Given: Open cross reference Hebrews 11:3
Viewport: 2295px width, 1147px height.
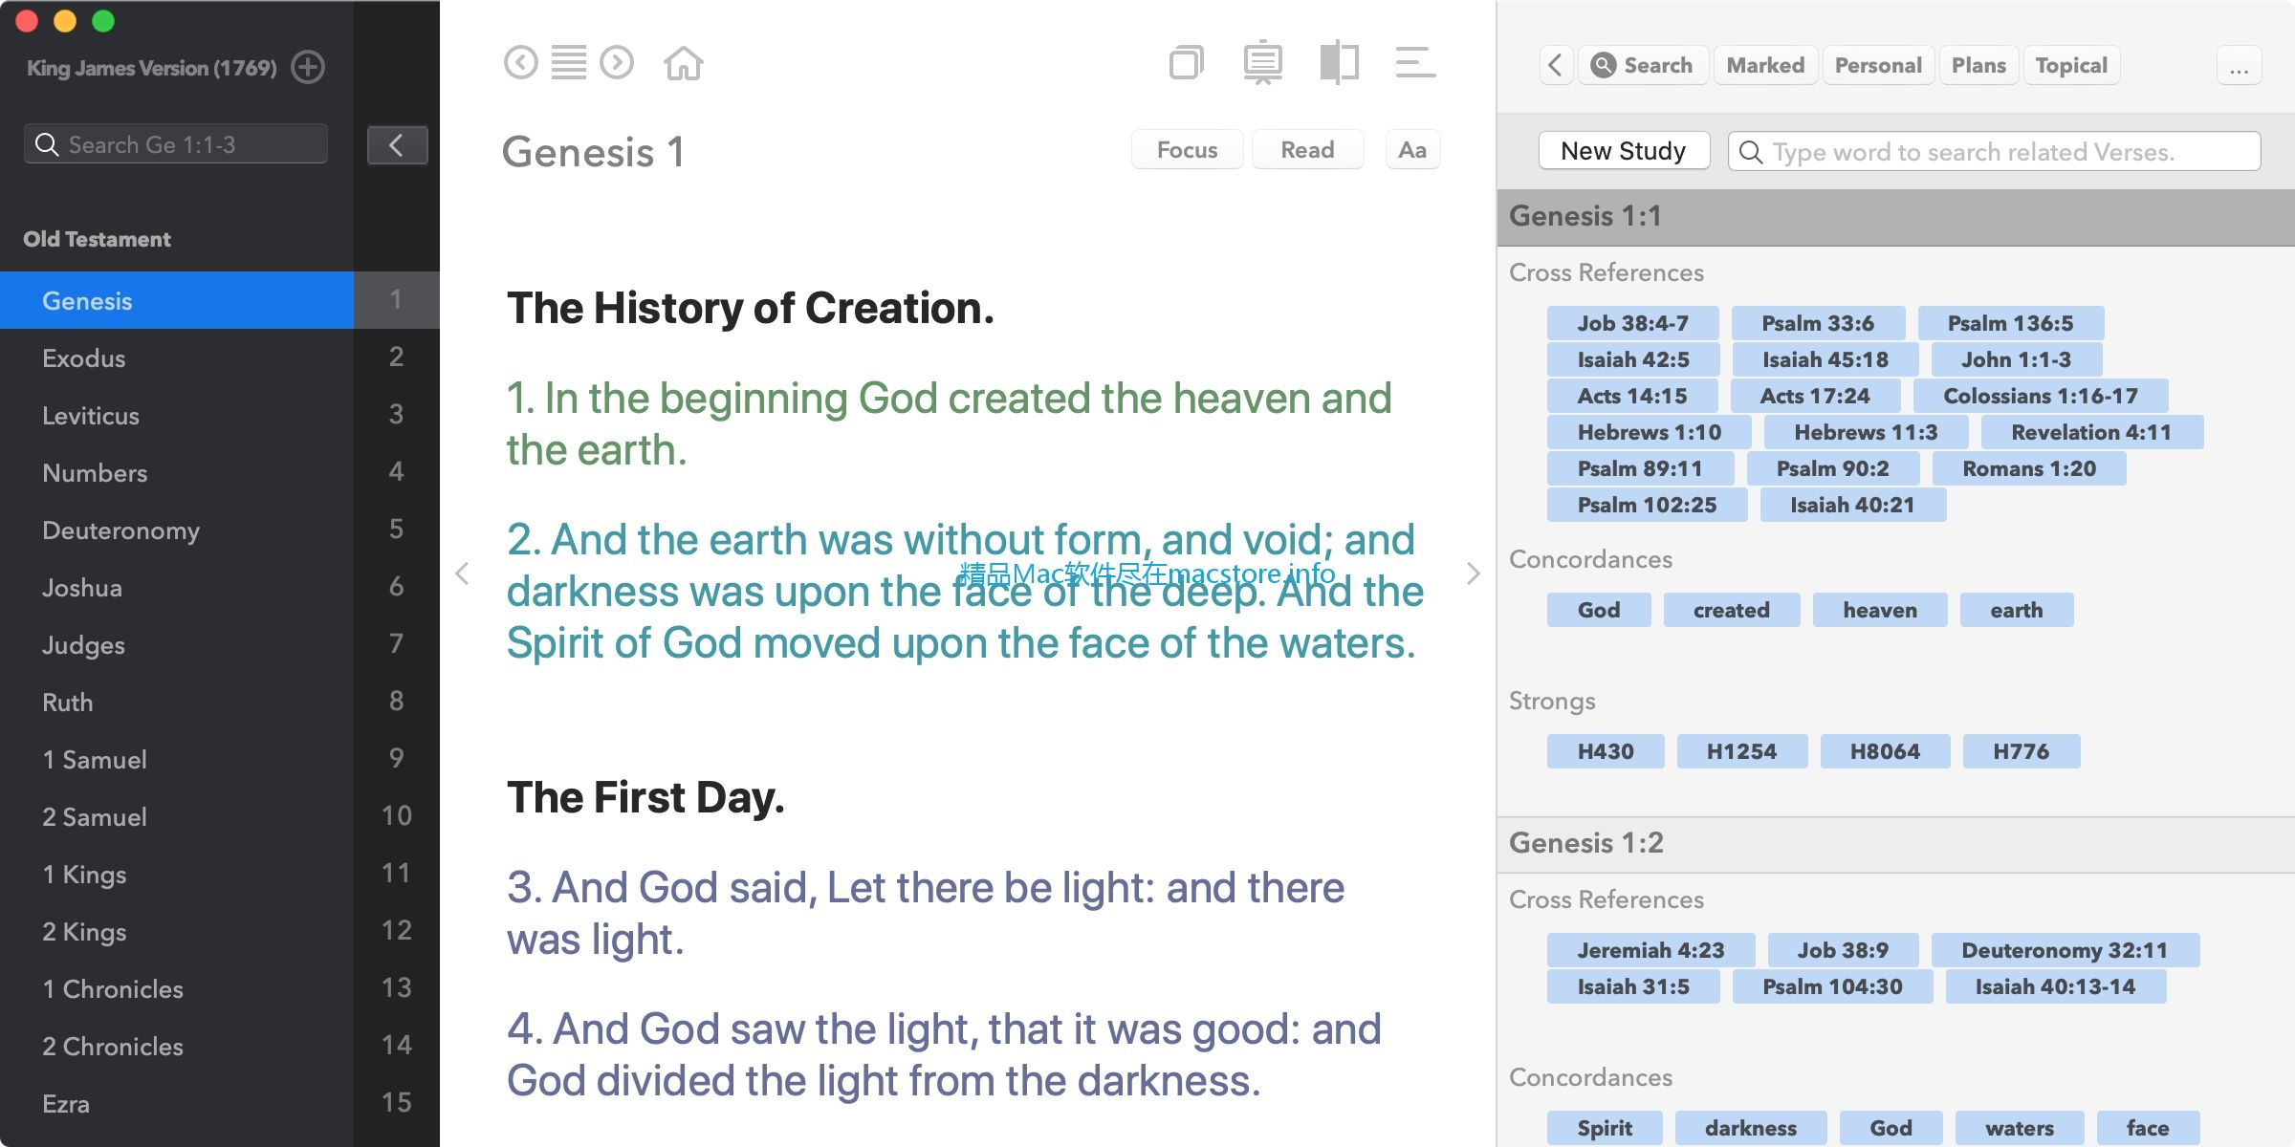Looking at the screenshot, I should pyautogui.click(x=1866, y=432).
